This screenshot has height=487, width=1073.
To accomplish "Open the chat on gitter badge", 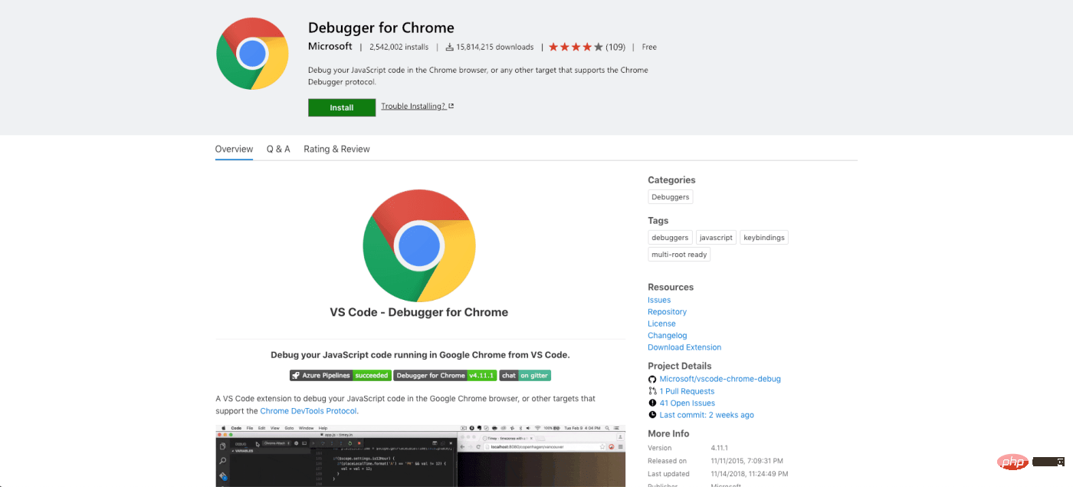I will click(x=525, y=375).
